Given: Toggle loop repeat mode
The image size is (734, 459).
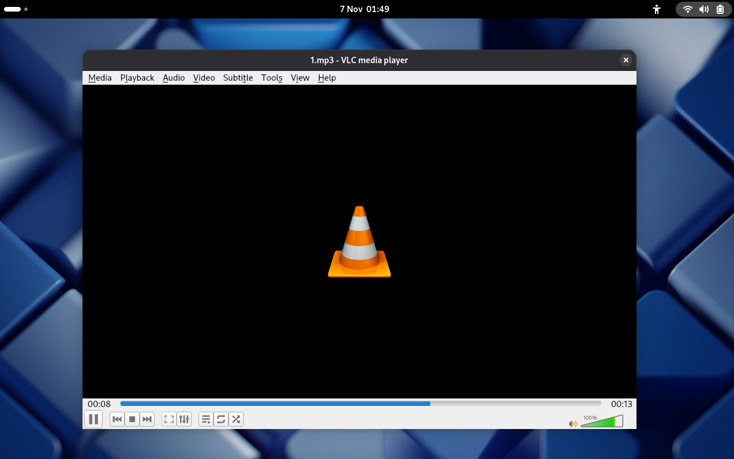Looking at the screenshot, I should tap(221, 419).
